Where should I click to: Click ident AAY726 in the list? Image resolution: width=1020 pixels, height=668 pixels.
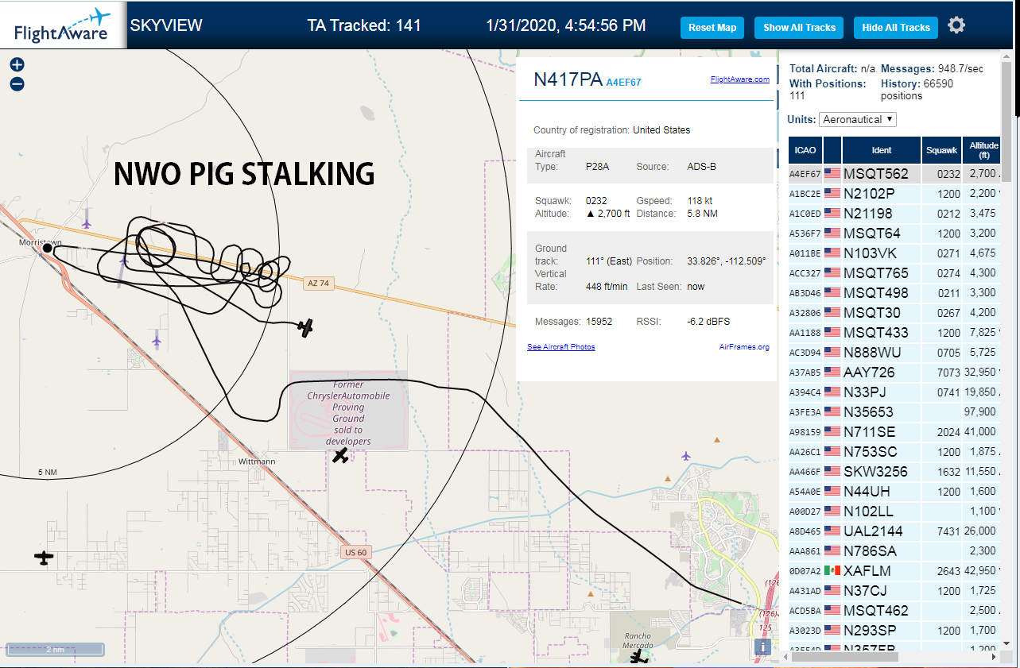[x=869, y=373]
